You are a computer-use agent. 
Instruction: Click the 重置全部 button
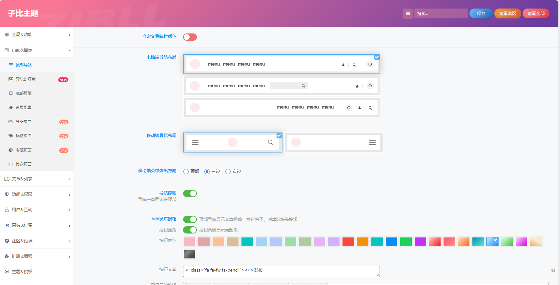pyautogui.click(x=536, y=13)
